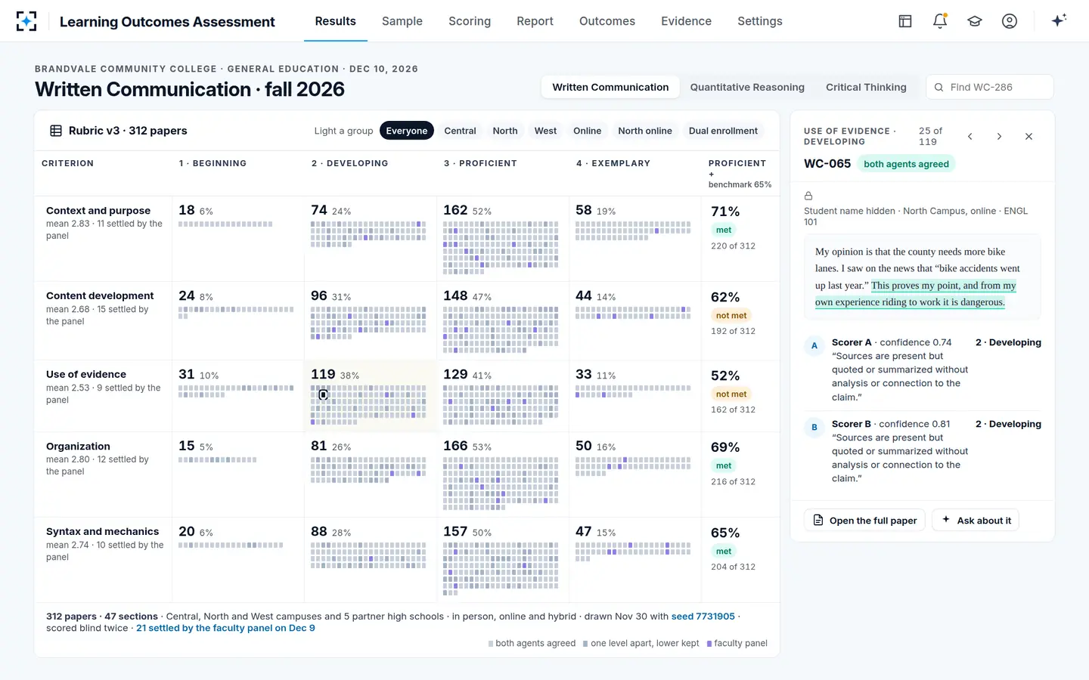This screenshot has height=680, width=1089.
Task: Focus the Find WC-286 search field
Action: point(990,87)
